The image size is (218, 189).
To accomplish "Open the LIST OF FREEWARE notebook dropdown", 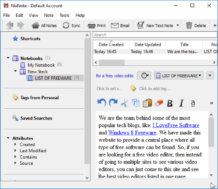I will [179, 75].
